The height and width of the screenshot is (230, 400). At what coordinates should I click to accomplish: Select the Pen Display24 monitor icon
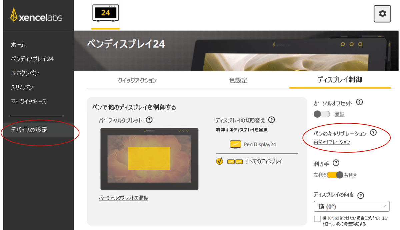point(235,144)
